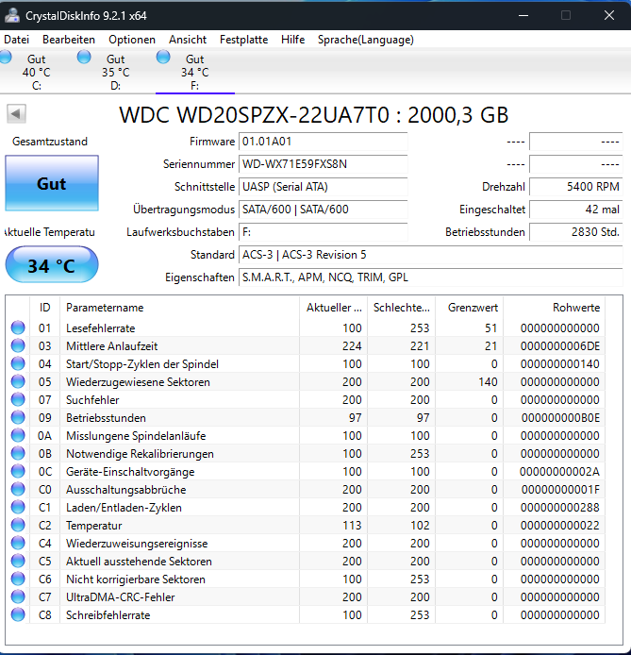Click status orb for UltraDMA-CRC-Fehler
Screen dimensions: 631x655
pyautogui.click(x=18, y=596)
